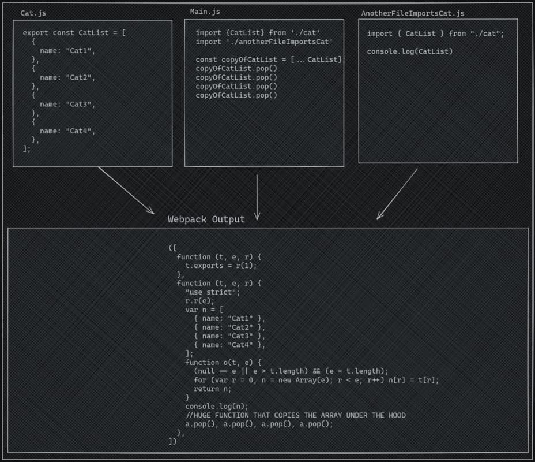Click name: "Cat4" in the Cat.js box
535x462 pixels.
coord(67,131)
